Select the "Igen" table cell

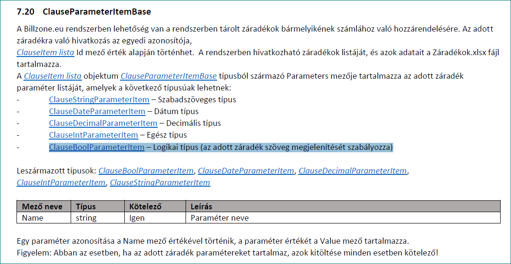(x=155, y=218)
